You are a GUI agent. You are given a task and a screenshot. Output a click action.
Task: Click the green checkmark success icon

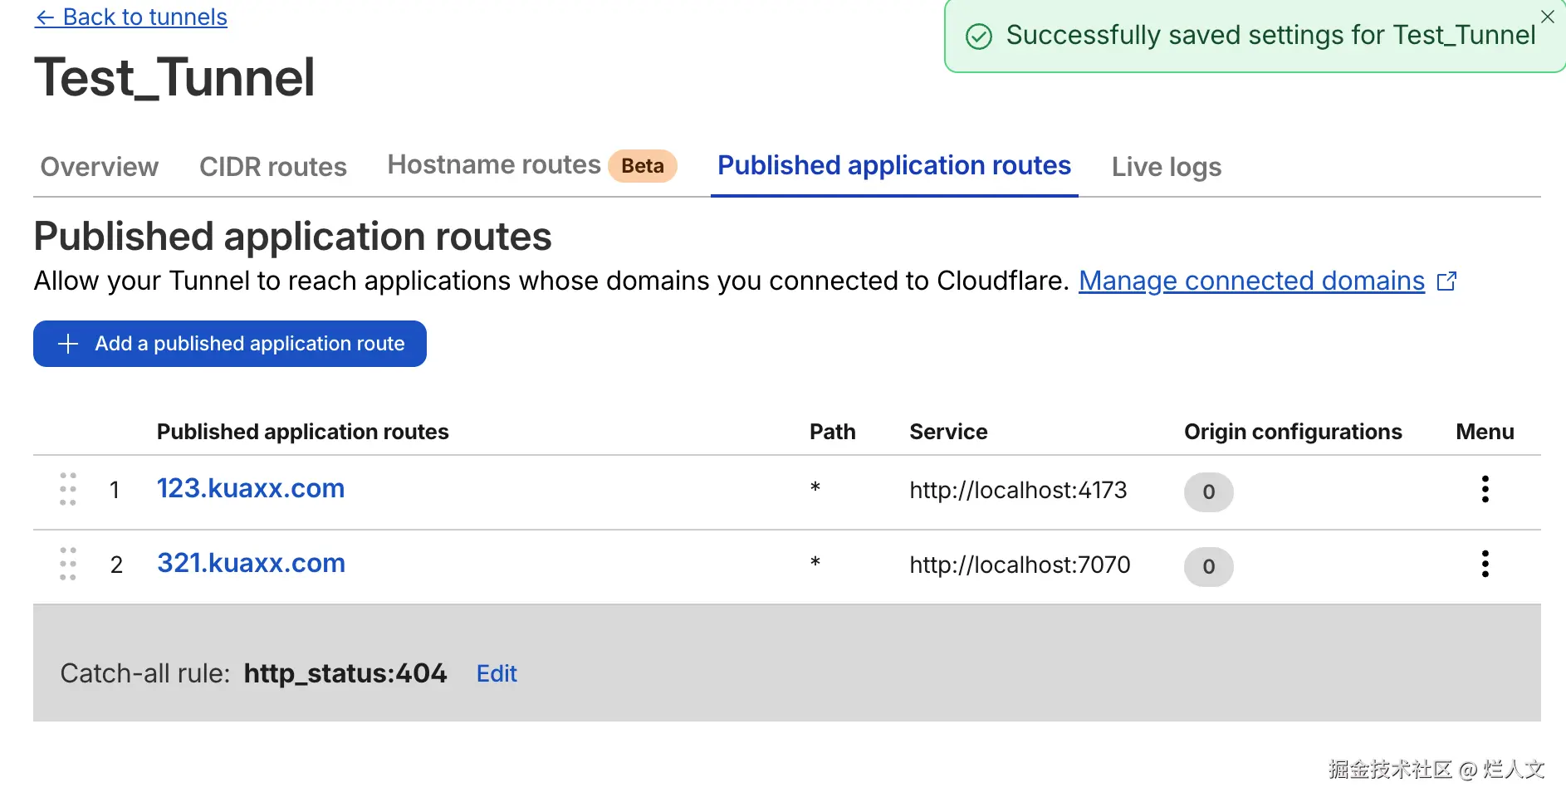979,37
